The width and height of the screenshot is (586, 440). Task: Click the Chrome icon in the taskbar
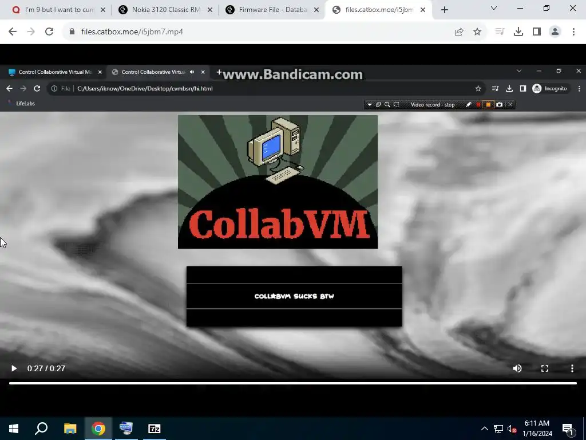pyautogui.click(x=98, y=429)
